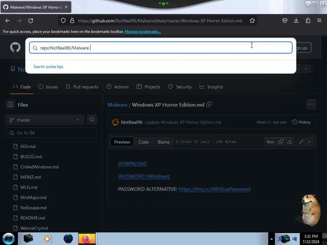Close the Malware/Windows XP Horror browser tab
Viewport: 327px width, 245px height.
click(66, 7)
